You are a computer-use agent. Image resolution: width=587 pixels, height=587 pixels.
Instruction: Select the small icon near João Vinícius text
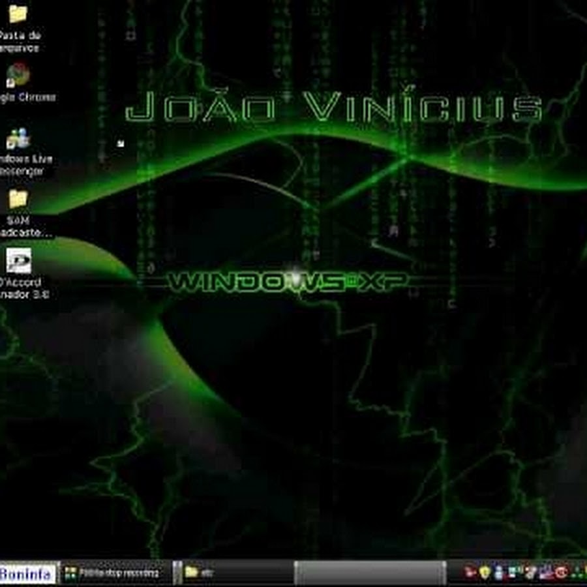point(121,143)
